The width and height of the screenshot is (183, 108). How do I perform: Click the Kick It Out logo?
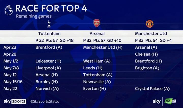170,101
